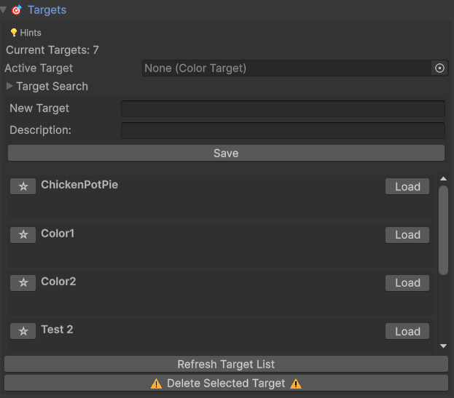Click Refresh Target List button
The width and height of the screenshot is (454, 398).
coord(226,364)
